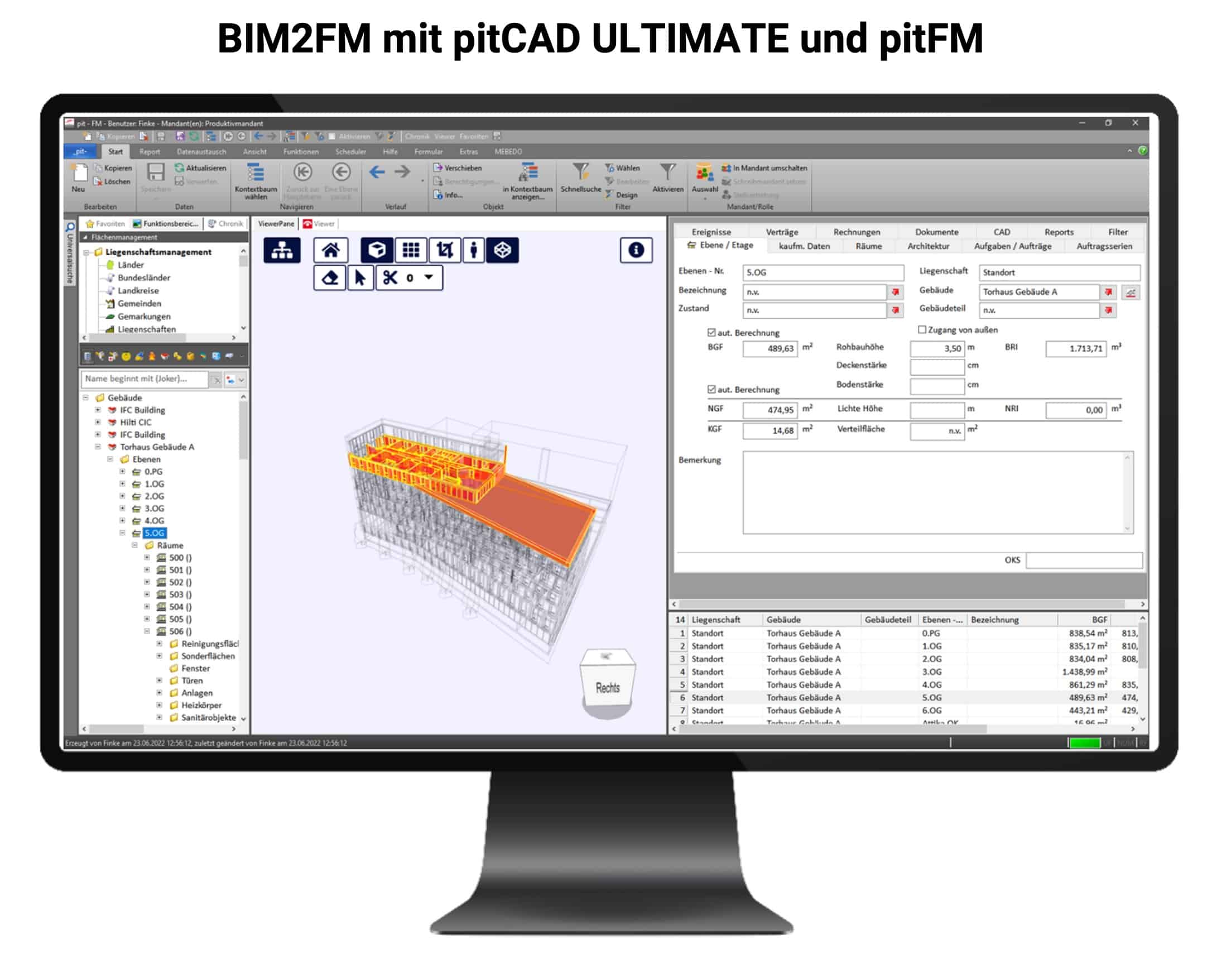Switch to the Dokumente tab
1207x959 pixels.
click(936, 232)
